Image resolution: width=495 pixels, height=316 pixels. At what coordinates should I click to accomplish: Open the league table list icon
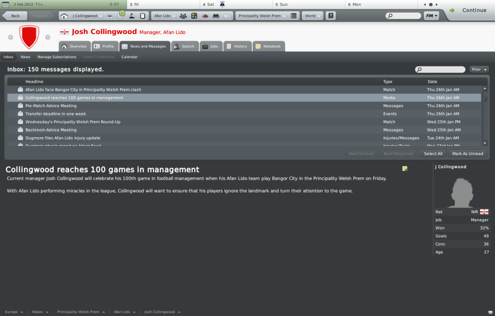(294, 16)
